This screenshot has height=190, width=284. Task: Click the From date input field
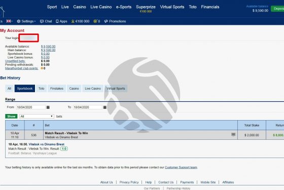click(31, 107)
